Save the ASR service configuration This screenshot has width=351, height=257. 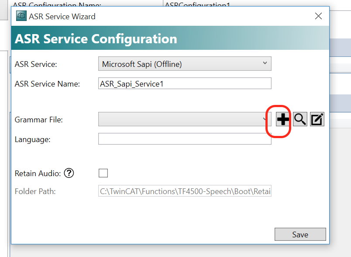click(x=300, y=234)
